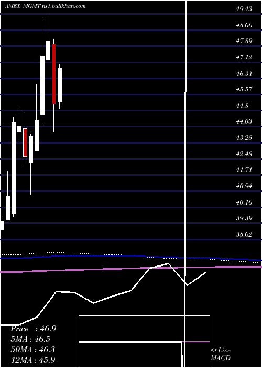This screenshot has width=262, height=368.
Task: Click the 42.48 price axis label
Action: pyautogui.click(x=244, y=154)
